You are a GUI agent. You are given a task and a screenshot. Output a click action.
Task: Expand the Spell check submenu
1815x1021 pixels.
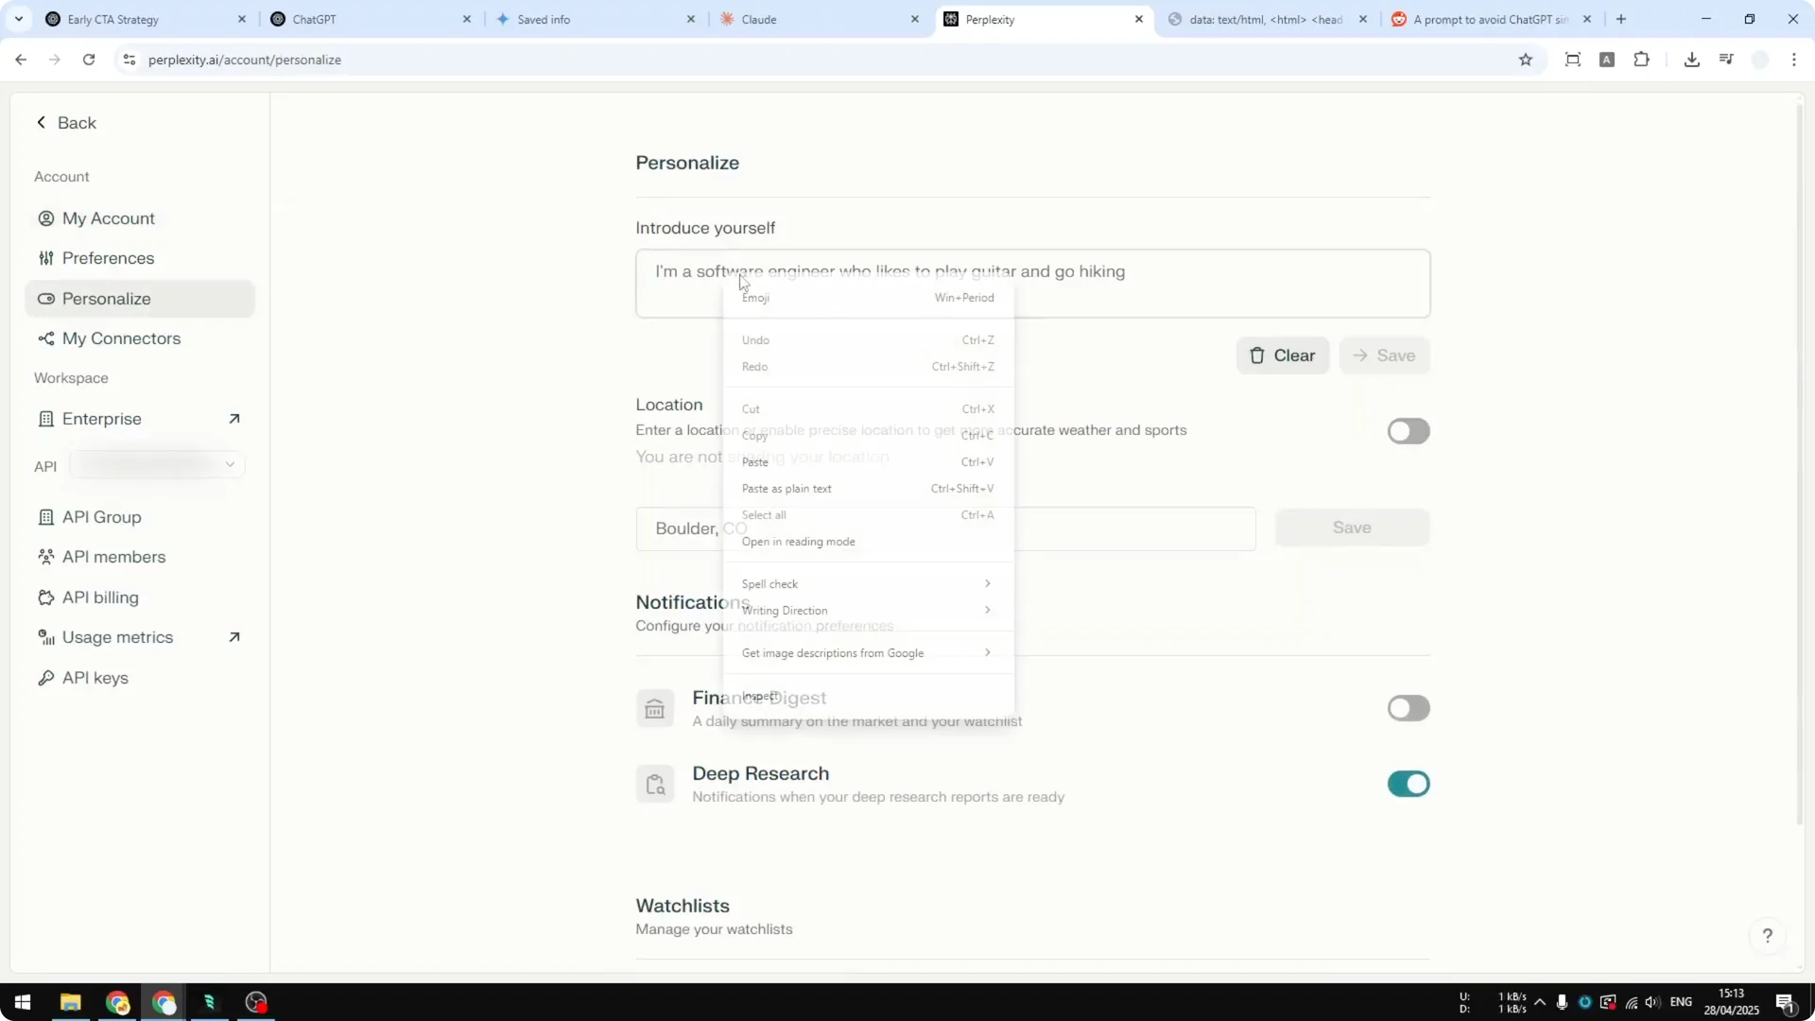click(x=866, y=583)
